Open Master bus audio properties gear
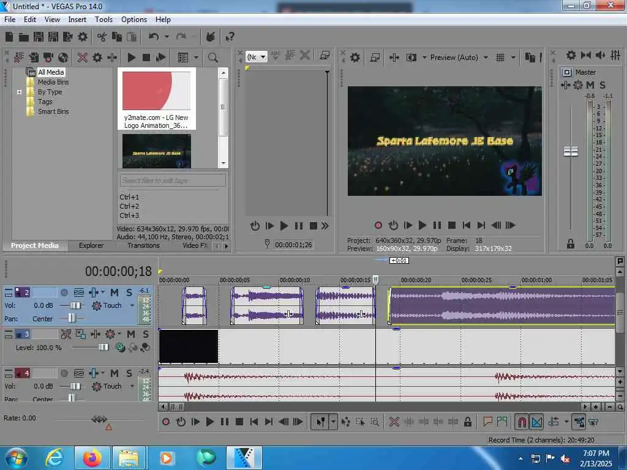Screen dimensions: 627x470 point(571,55)
